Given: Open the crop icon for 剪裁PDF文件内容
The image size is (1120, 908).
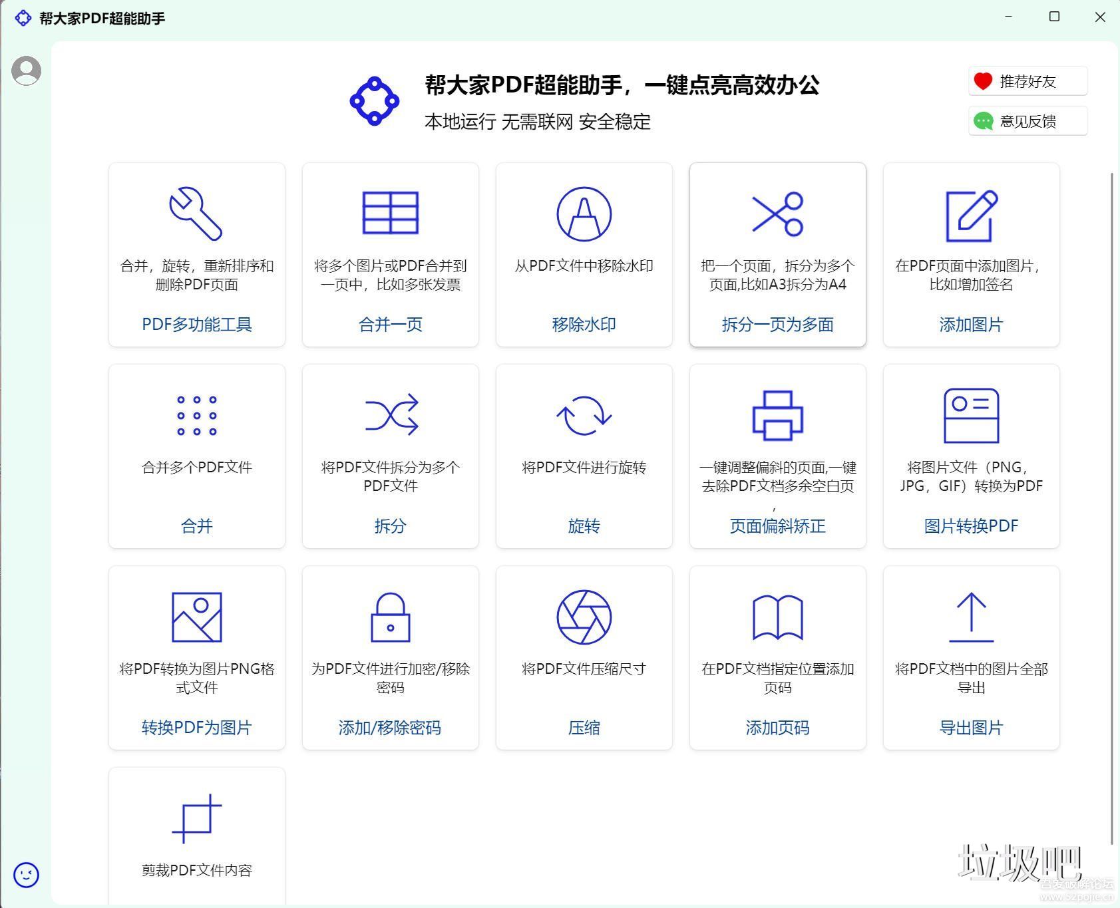Looking at the screenshot, I should pos(196,819).
